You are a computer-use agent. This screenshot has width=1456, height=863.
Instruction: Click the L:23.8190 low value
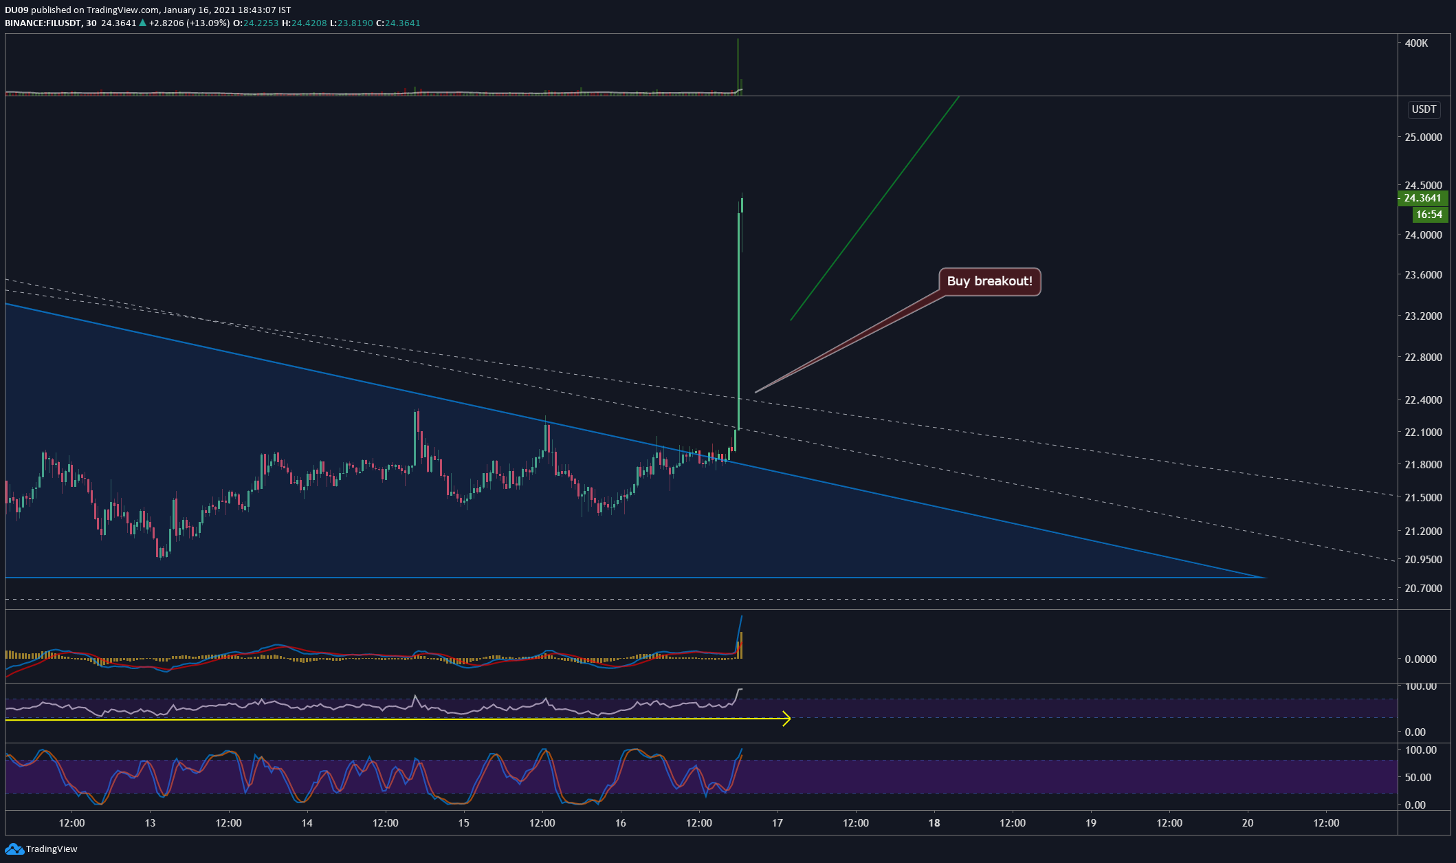351,23
